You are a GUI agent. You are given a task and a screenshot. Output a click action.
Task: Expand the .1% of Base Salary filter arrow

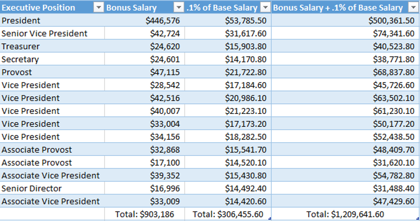point(266,8)
